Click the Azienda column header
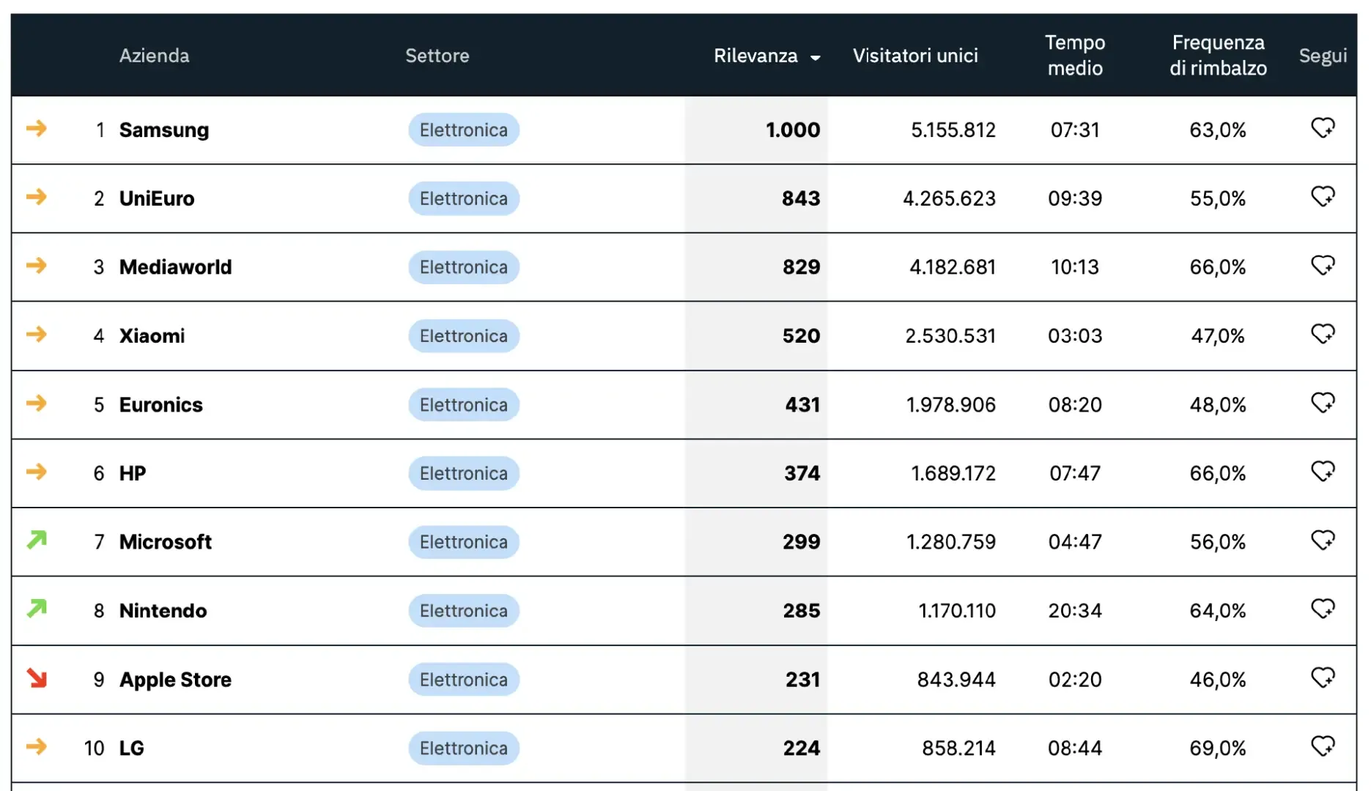The image size is (1371, 791). coord(154,56)
